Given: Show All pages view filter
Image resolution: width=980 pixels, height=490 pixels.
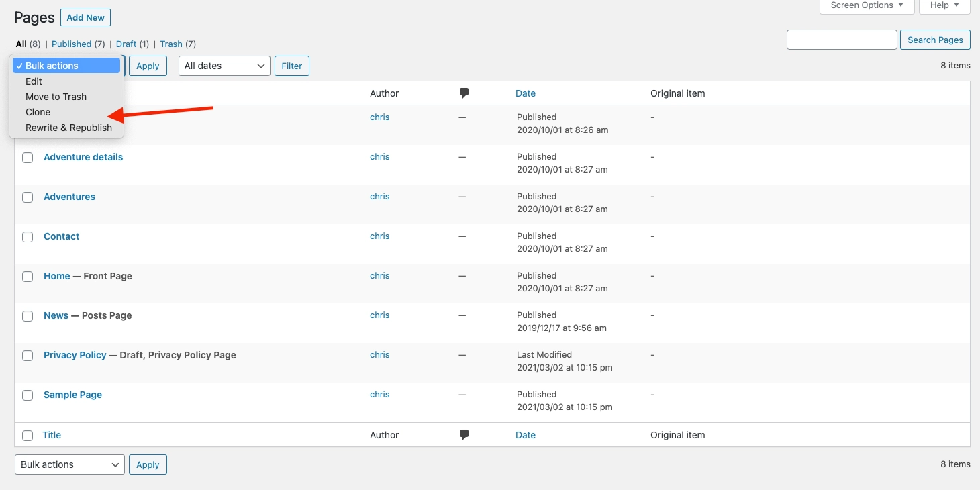Looking at the screenshot, I should click(x=21, y=44).
